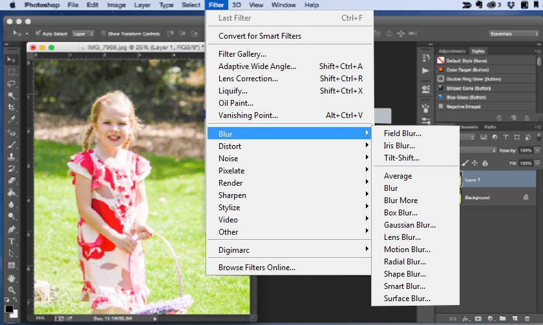The image size is (543, 325).
Task: Open the Fill value dropdown arrow
Action: click(537, 162)
